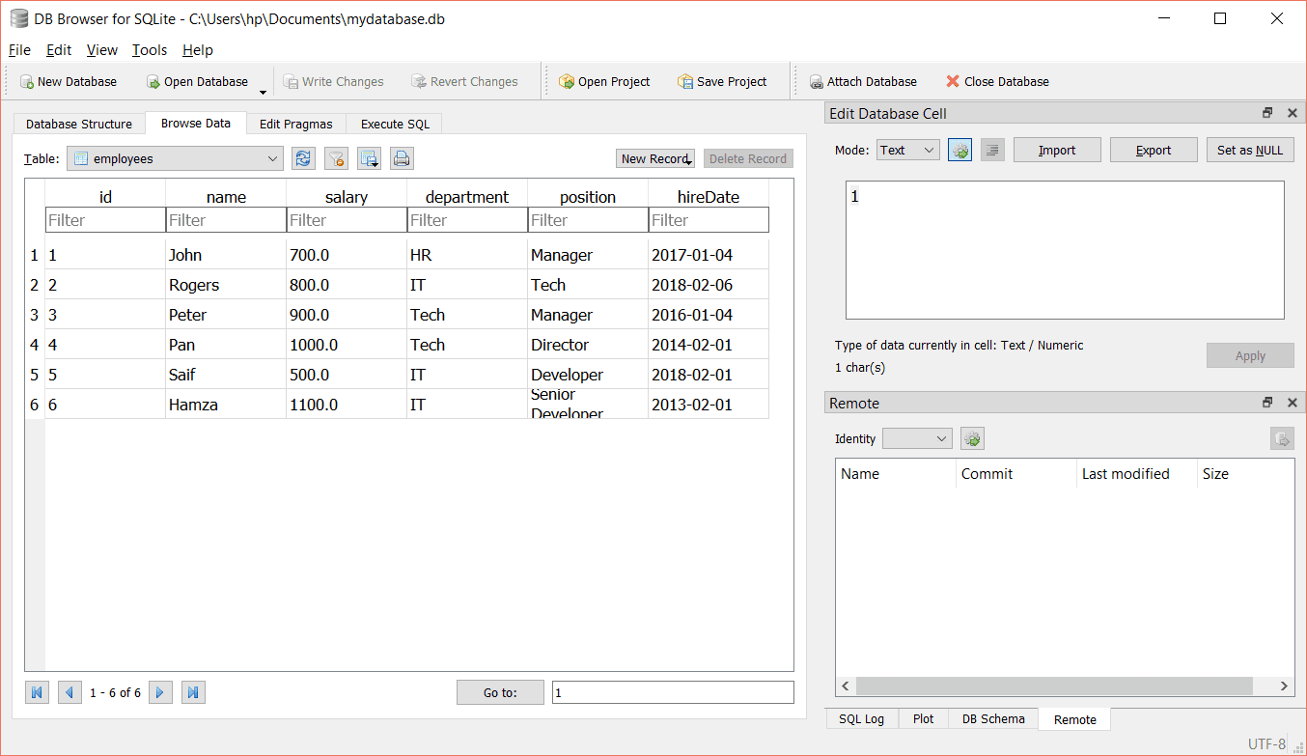Click the Go to record input field
The height and width of the screenshot is (756, 1307).
(x=673, y=691)
